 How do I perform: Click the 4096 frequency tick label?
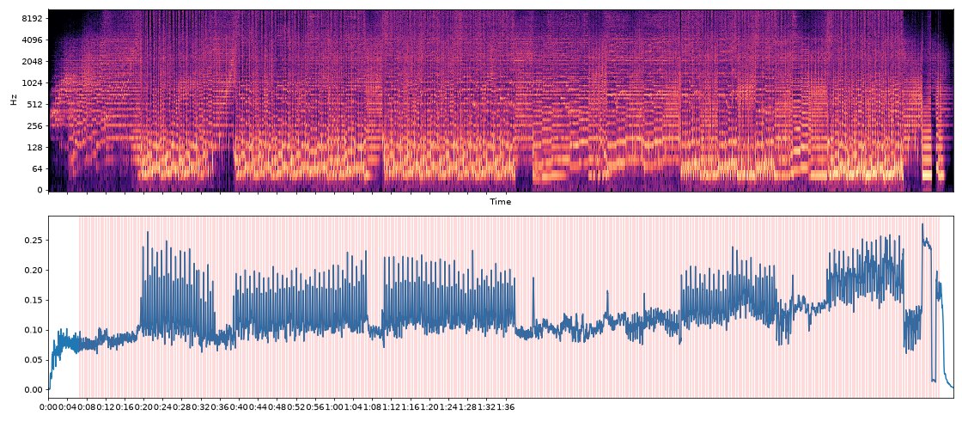pos(33,40)
